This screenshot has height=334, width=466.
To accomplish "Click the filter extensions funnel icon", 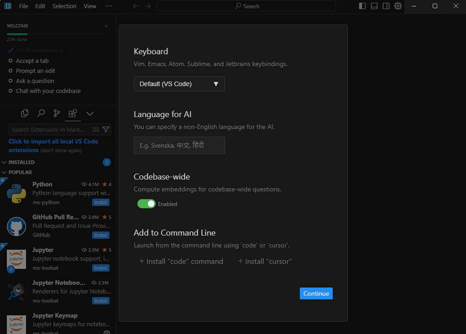I will [106, 129].
